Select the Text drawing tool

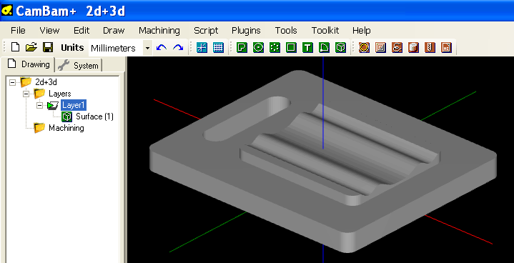click(x=307, y=47)
